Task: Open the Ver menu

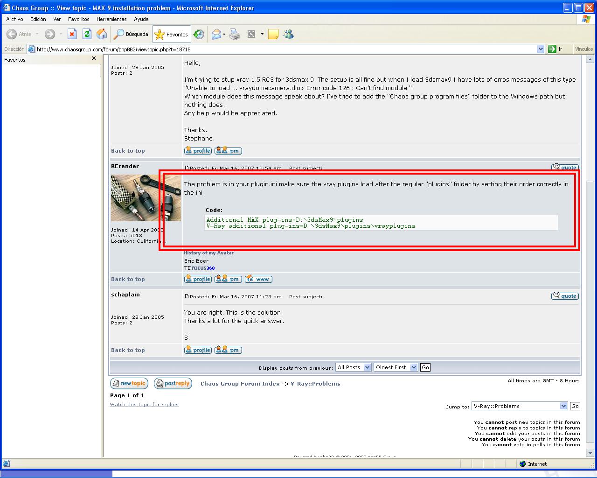Action: [57, 19]
